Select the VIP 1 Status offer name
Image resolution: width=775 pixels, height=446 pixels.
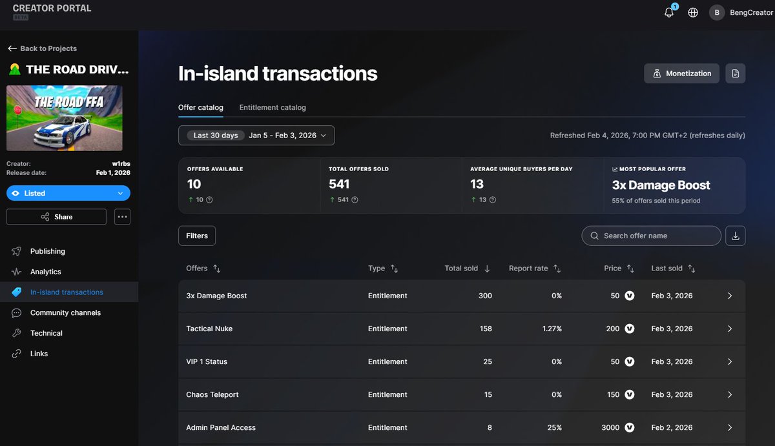coord(207,361)
